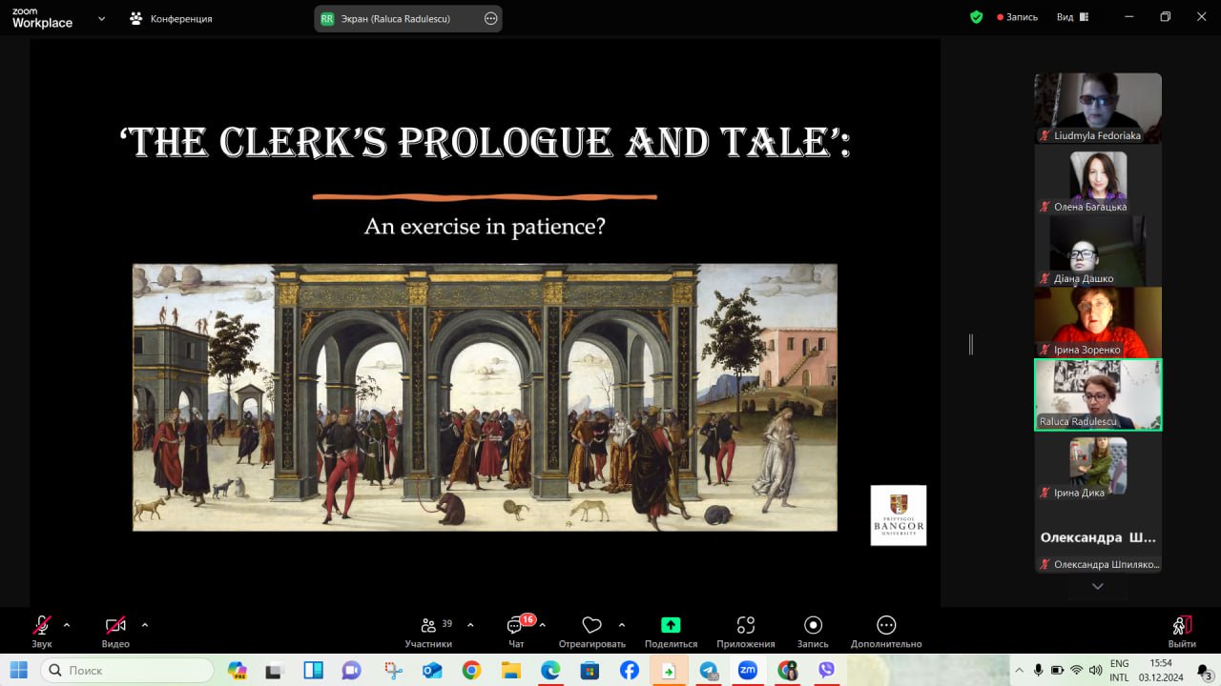The height and width of the screenshot is (686, 1221).
Task: Open Отреагировать reactions heart
Action: (591, 631)
